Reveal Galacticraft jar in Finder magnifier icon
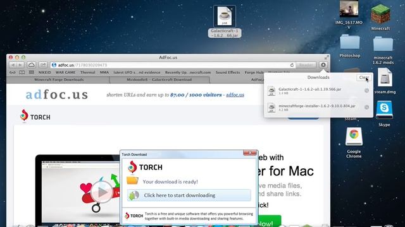Screen dimensions: 405x227 click(366, 90)
